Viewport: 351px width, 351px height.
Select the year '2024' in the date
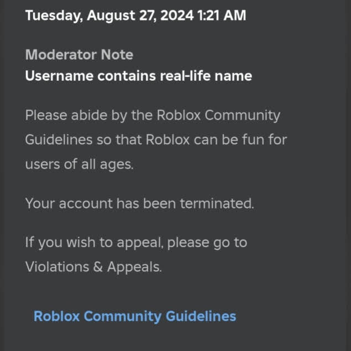[177, 15]
